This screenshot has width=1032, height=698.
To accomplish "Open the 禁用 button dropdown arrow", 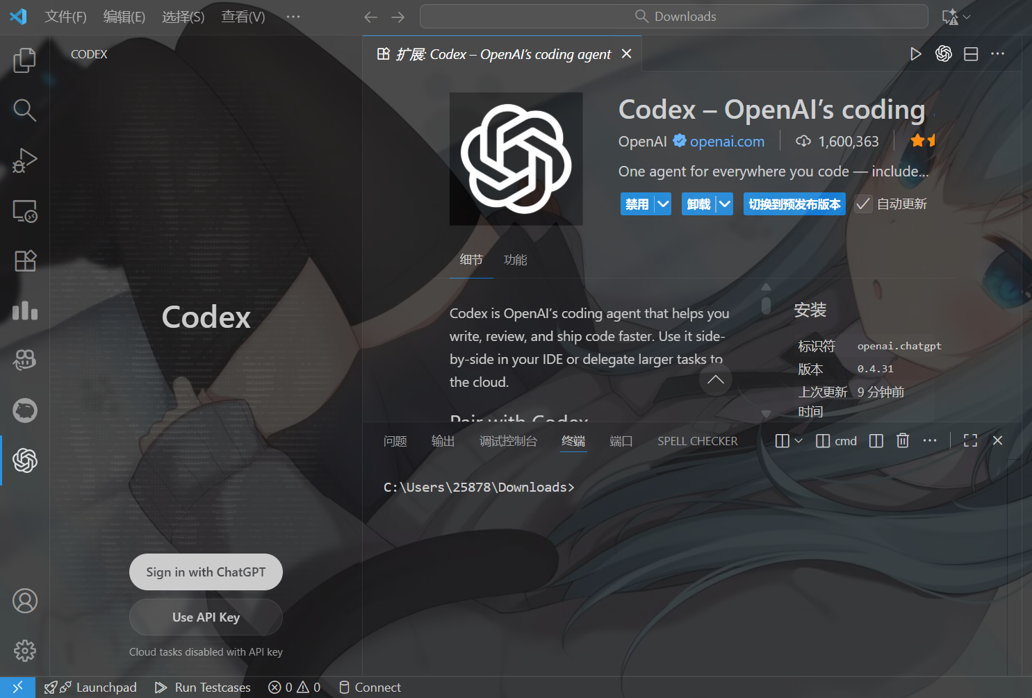I will click(663, 203).
